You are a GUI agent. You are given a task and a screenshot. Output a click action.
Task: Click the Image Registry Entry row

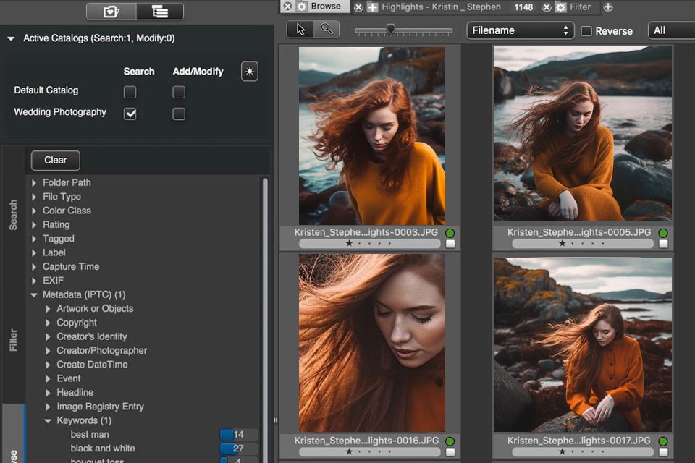pyautogui.click(x=100, y=407)
